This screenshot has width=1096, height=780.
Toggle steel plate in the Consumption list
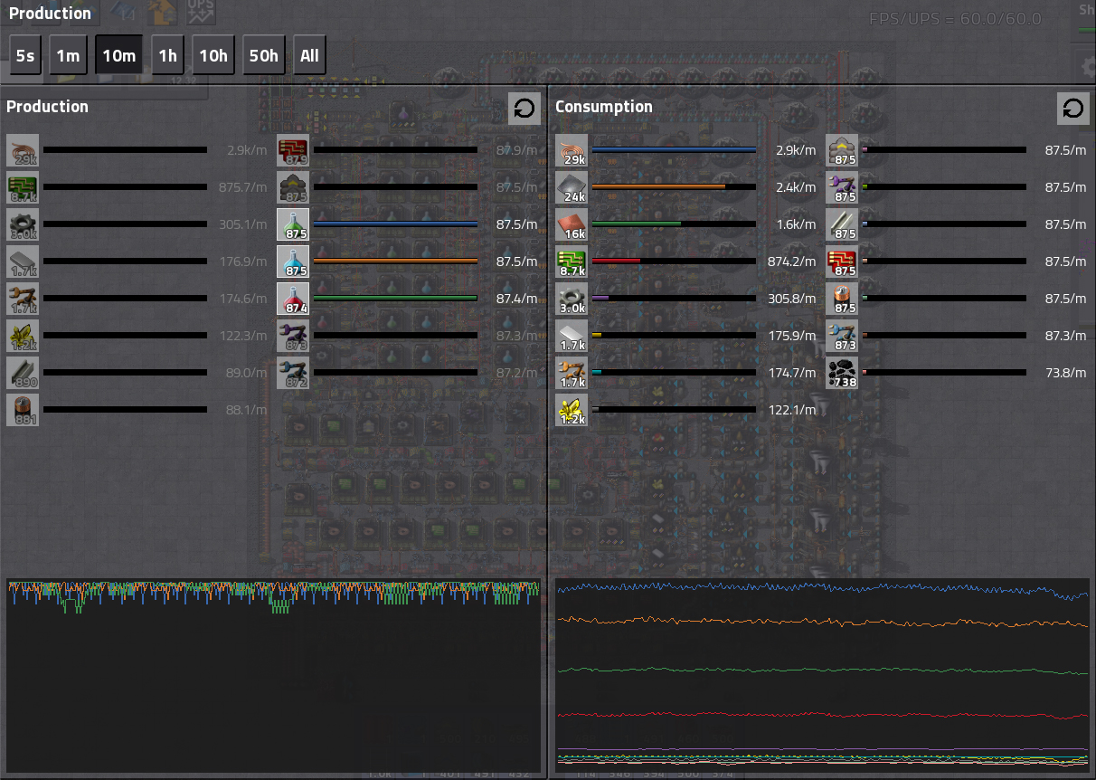pos(572,336)
